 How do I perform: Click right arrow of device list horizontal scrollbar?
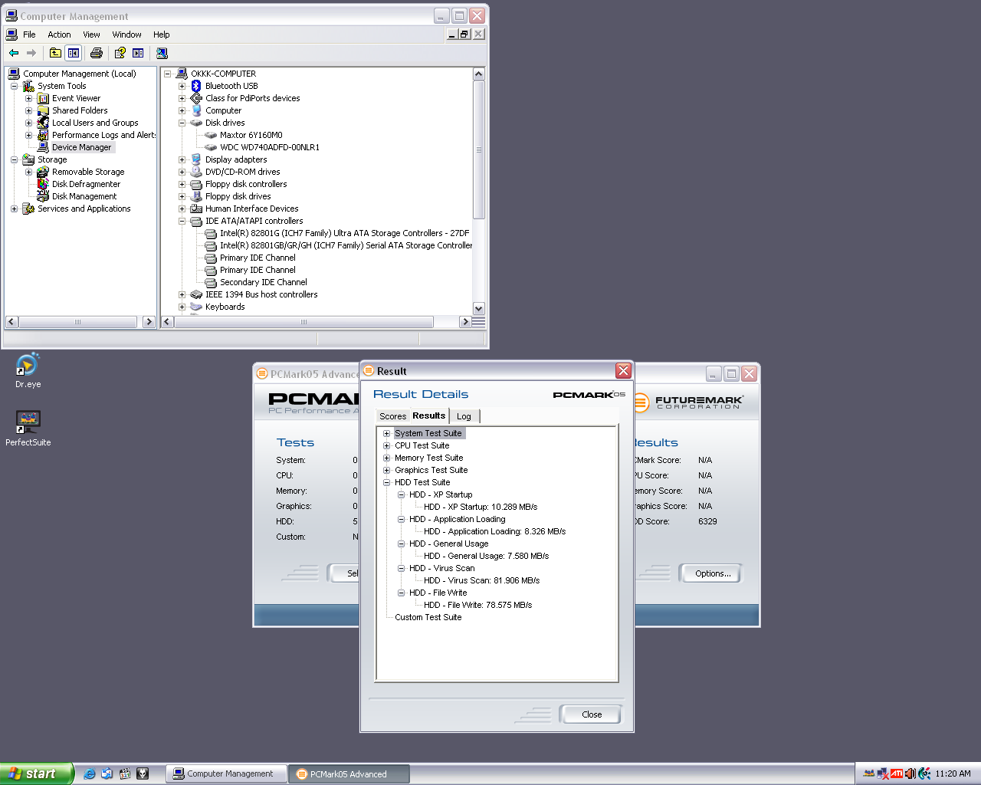[464, 322]
